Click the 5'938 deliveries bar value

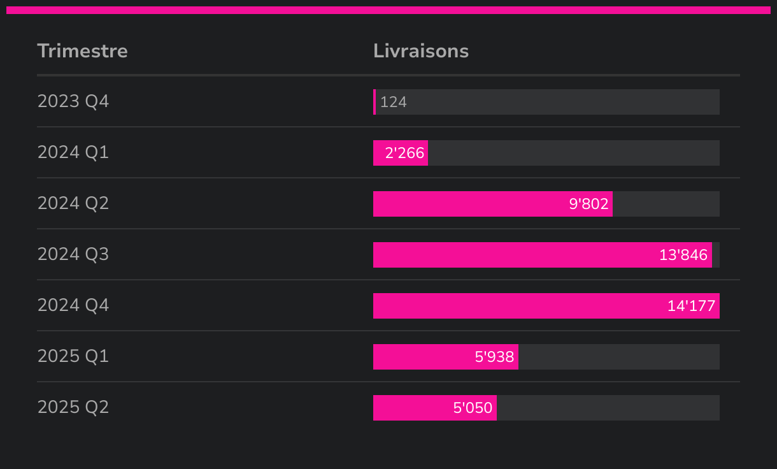(494, 357)
